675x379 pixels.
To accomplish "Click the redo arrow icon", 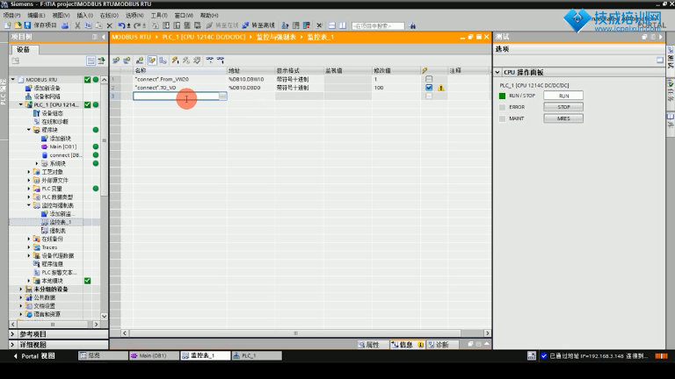I will pos(137,25).
